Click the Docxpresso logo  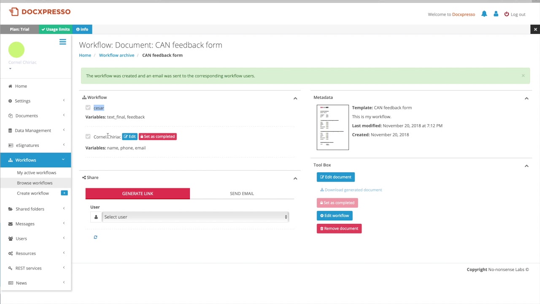(40, 12)
